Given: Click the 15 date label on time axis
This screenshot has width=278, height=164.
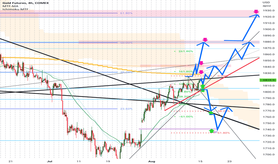Looking at the screenshot, I should click(x=200, y=161).
